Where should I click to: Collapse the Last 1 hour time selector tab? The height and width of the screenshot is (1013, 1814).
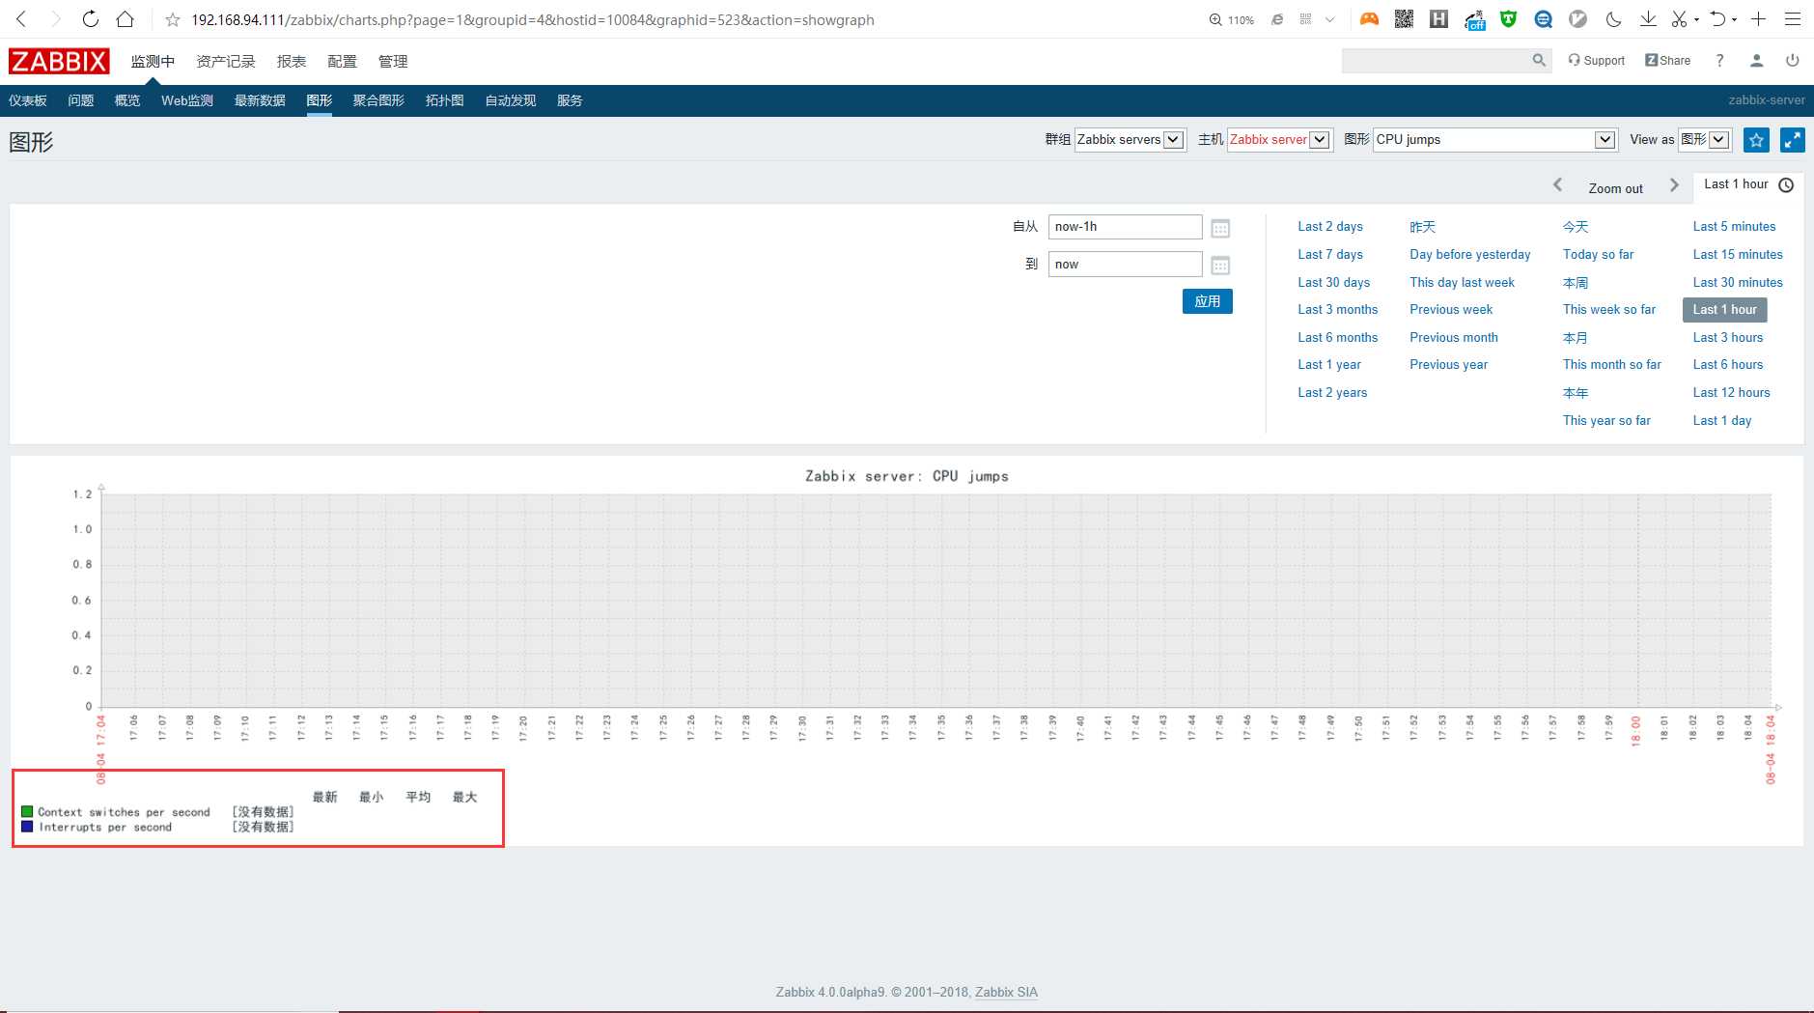(x=1748, y=184)
